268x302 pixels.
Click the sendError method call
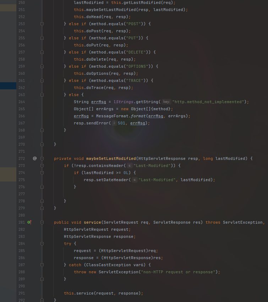(x=97, y=123)
